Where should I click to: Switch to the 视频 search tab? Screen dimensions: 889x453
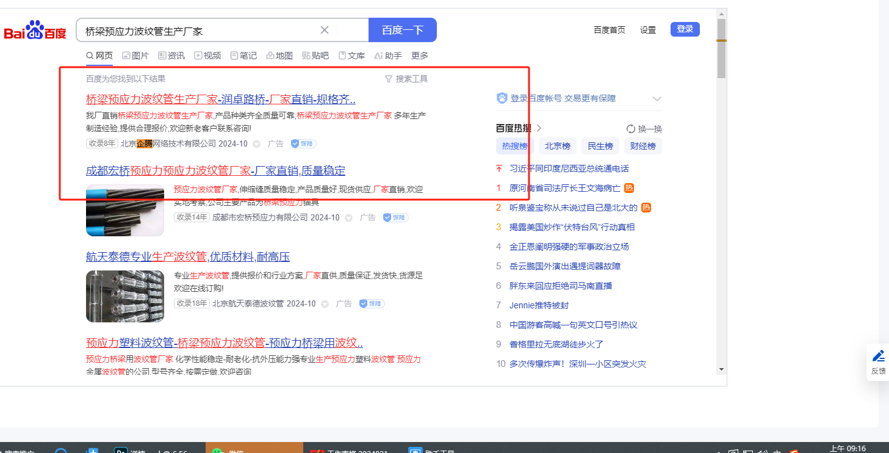click(207, 56)
